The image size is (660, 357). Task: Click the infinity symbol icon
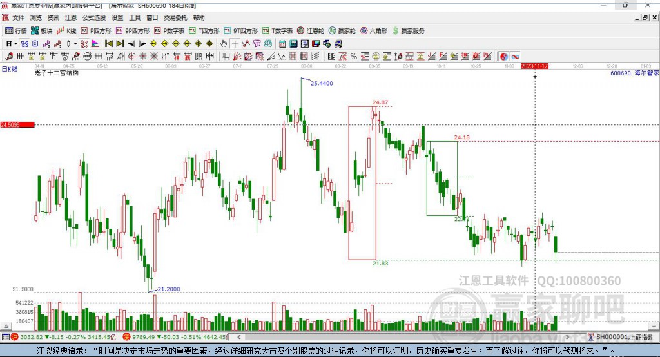[x=515, y=57]
